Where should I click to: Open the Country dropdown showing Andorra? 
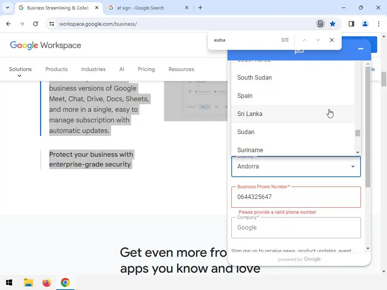click(x=296, y=167)
